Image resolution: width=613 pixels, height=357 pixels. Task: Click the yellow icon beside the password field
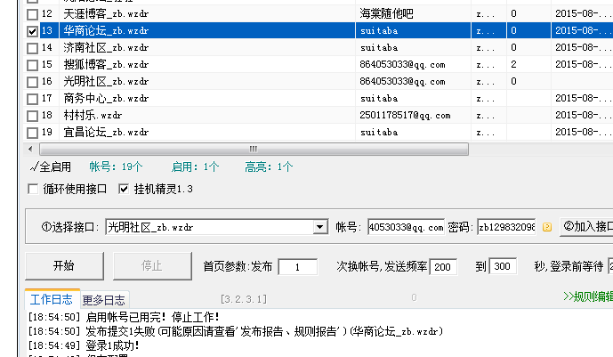(547, 227)
